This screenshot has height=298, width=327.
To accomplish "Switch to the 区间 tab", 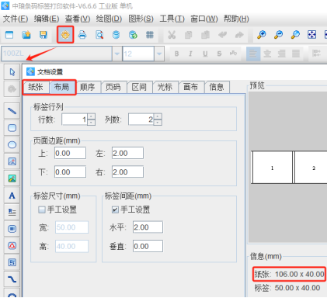I will pyautogui.click(x=139, y=87).
